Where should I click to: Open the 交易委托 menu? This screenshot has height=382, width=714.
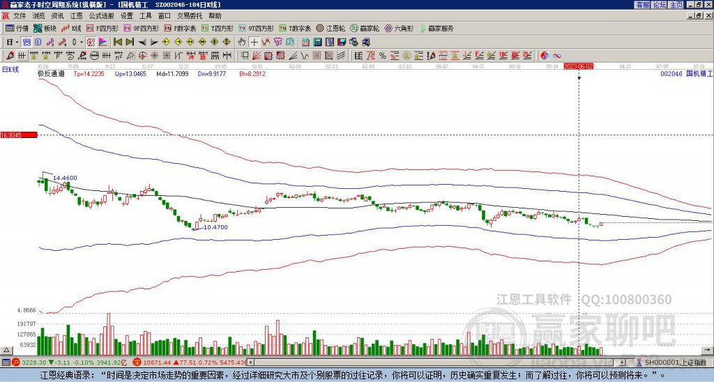pyautogui.click(x=190, y=16)
